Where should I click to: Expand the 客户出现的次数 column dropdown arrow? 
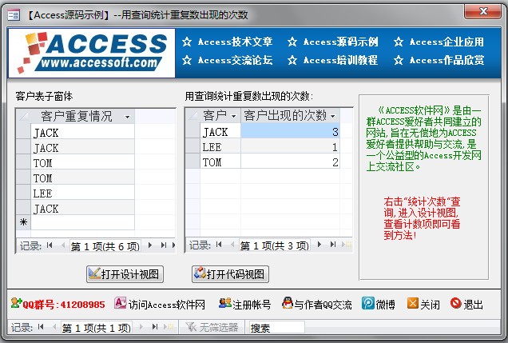point(333,116)
